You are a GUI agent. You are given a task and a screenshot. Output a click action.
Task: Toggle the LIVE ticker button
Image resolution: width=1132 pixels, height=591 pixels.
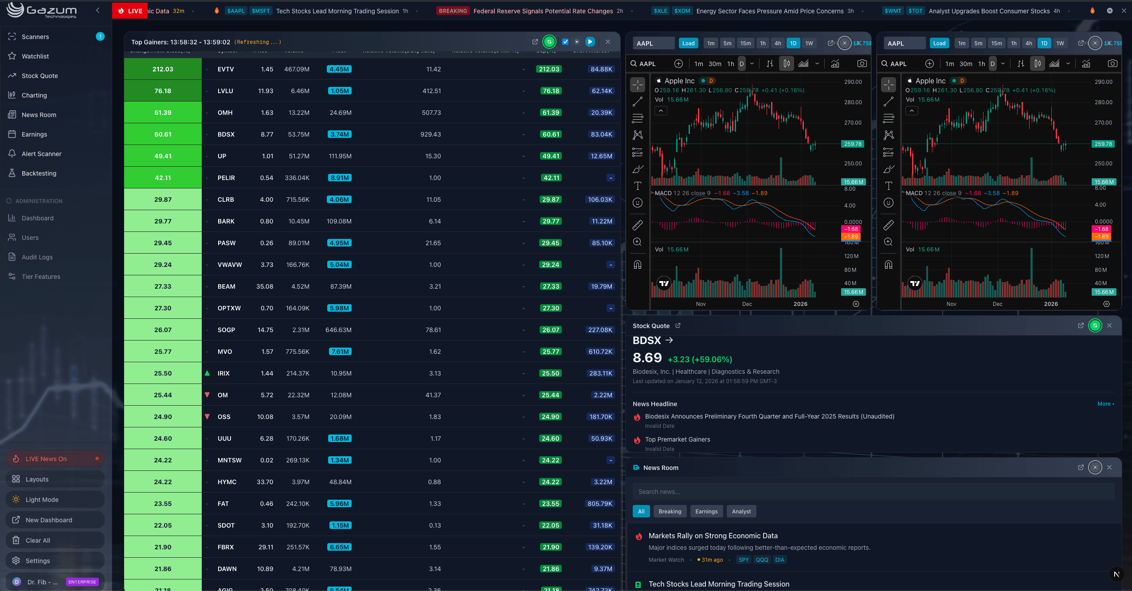click(130, 11)
